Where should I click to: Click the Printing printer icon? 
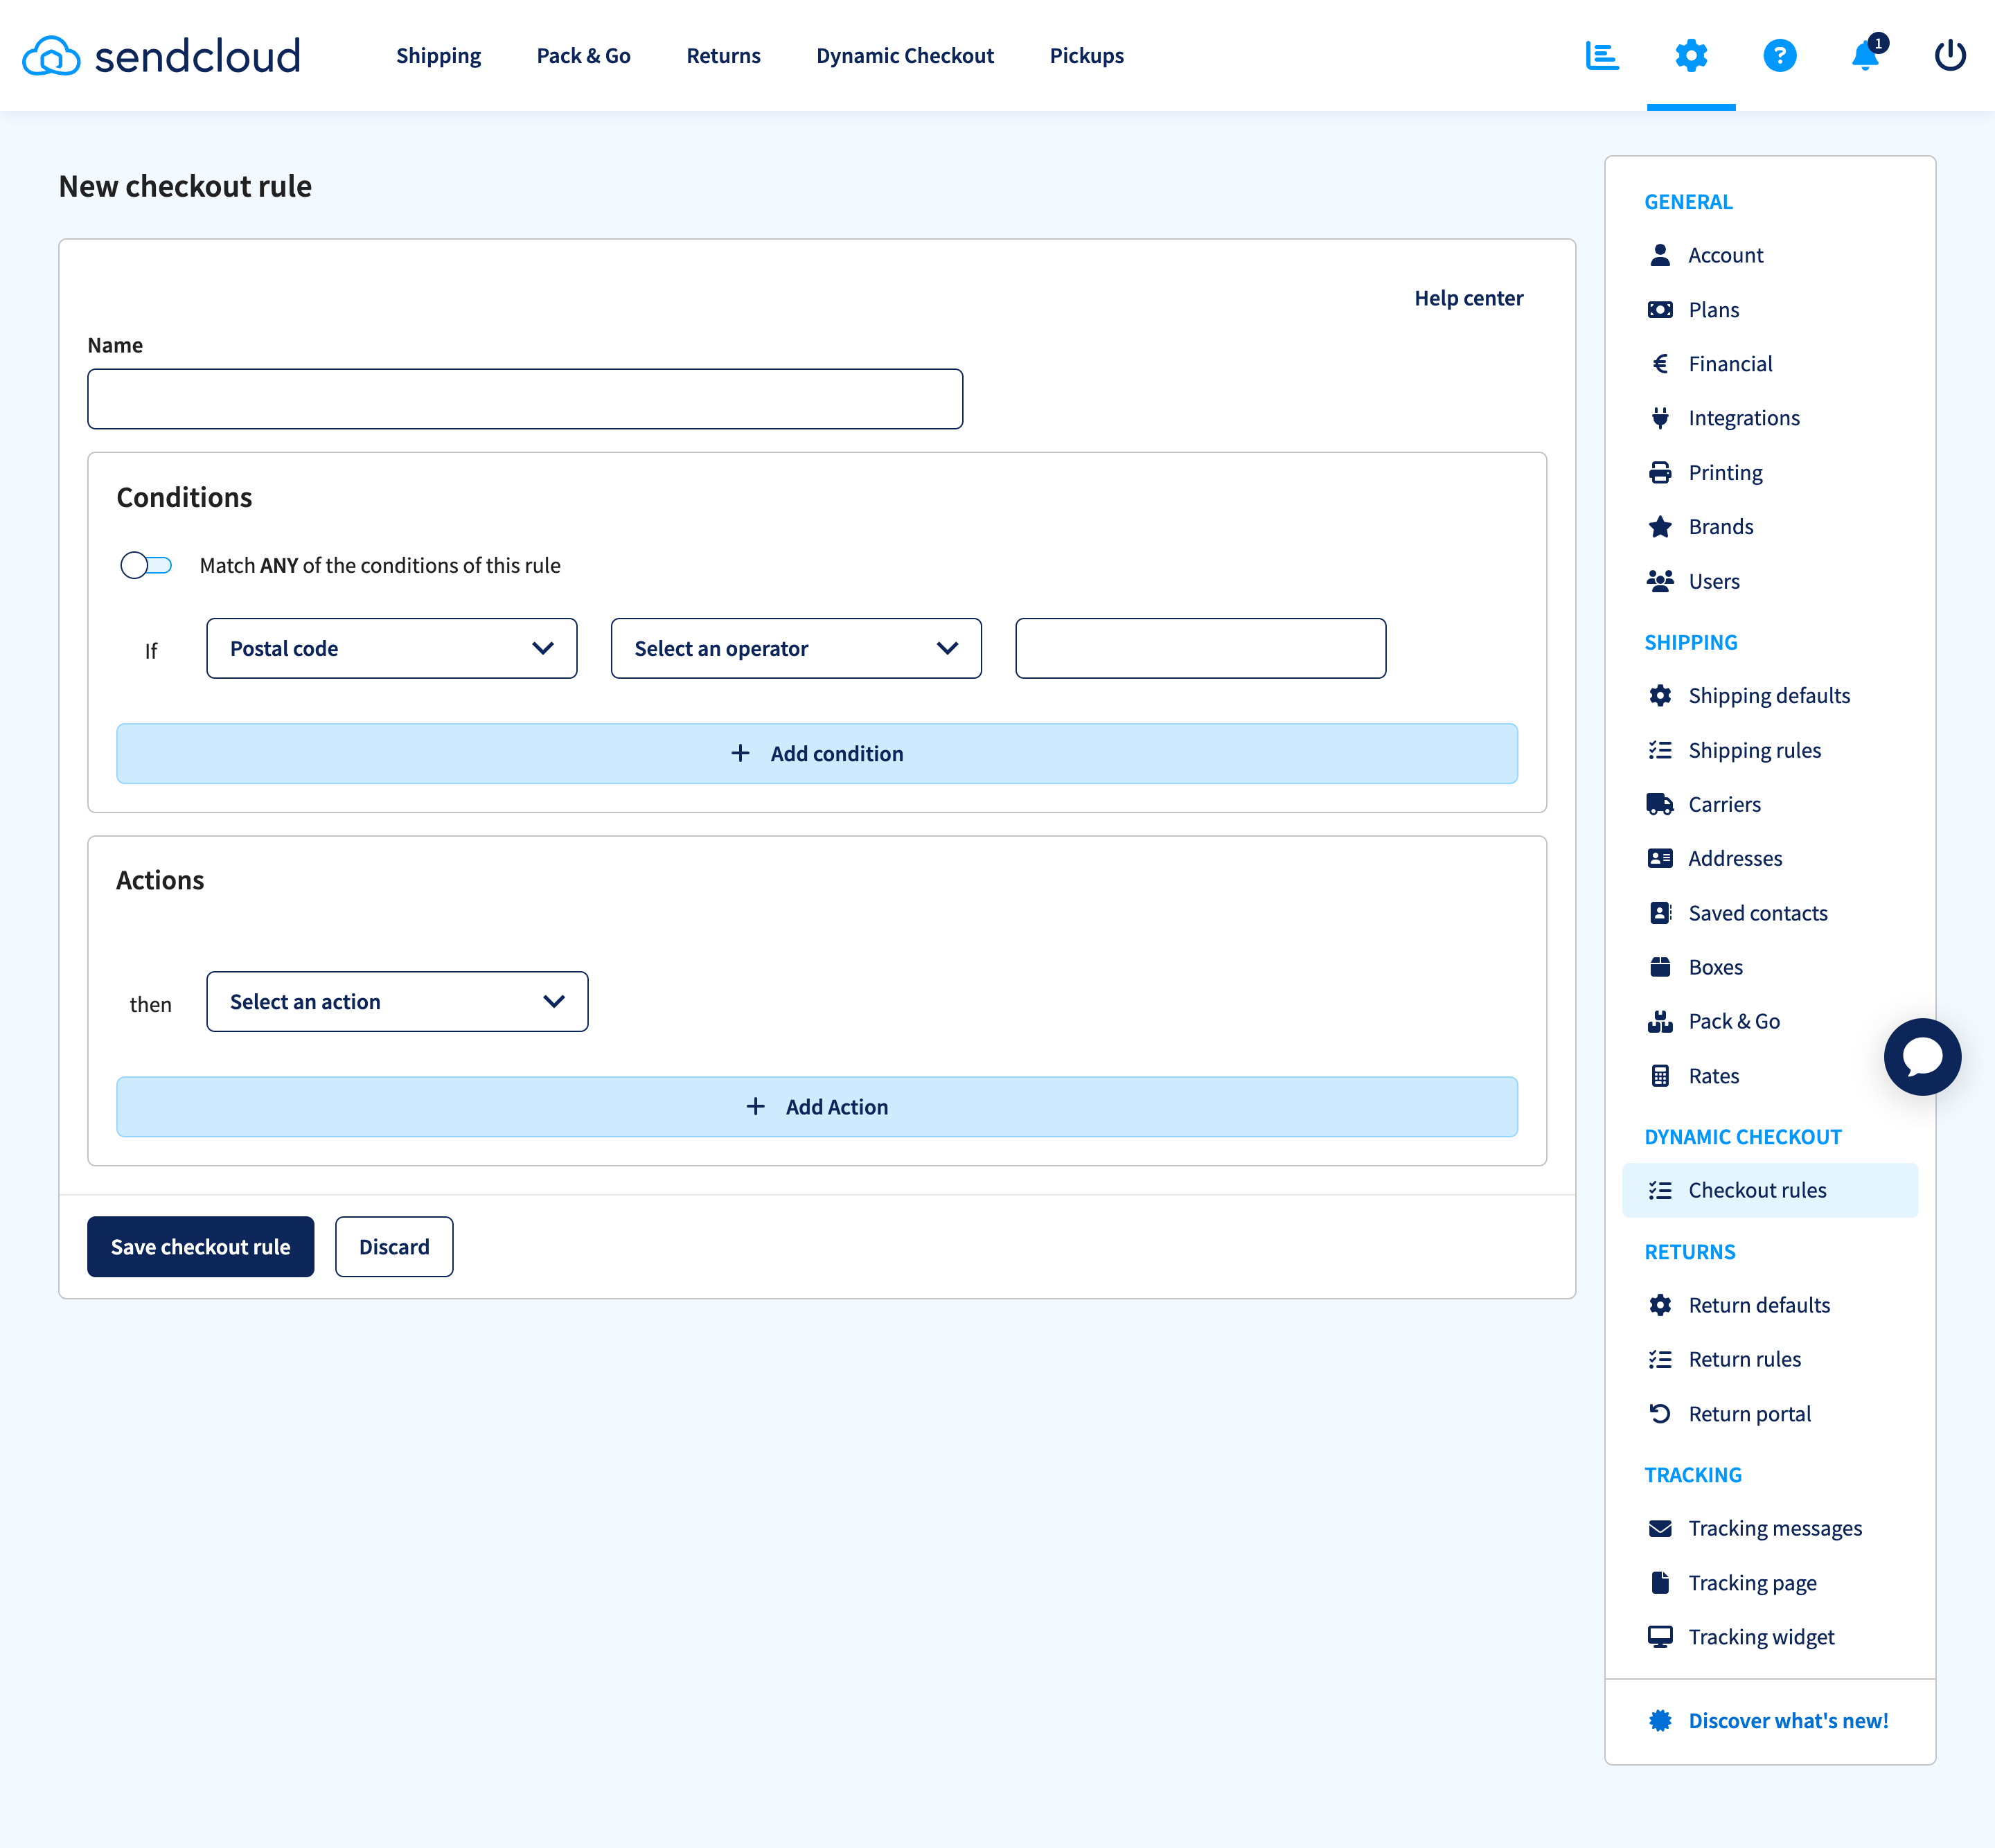coord(1660,472)
